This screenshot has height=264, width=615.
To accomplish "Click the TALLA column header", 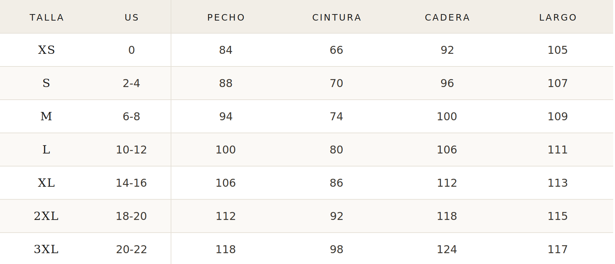I will coord(47,17).
